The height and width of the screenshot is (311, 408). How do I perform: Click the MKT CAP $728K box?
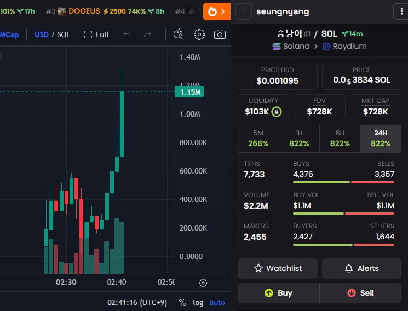pyautogui.click(x=376, y=107)
